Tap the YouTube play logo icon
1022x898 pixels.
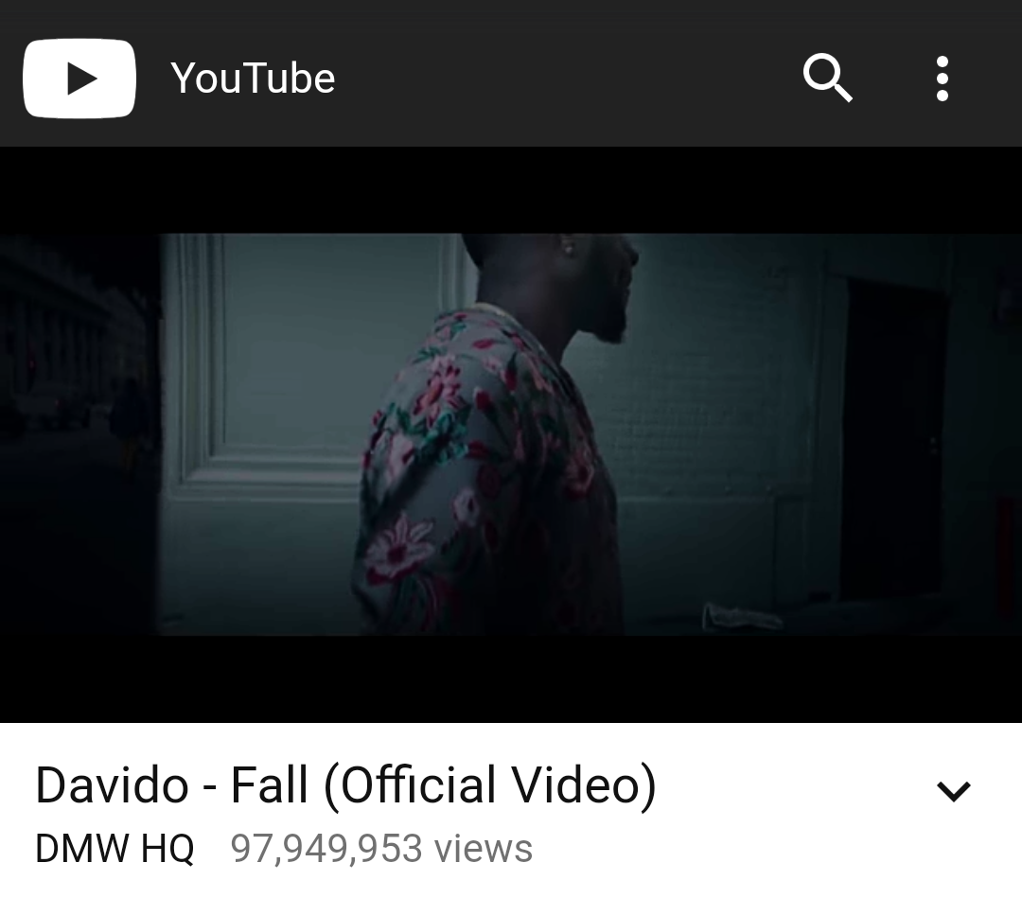pyautogui.click(x=79, y=79)
